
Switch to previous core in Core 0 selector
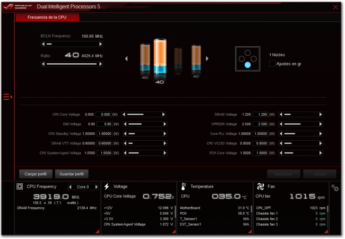[71, 187]
